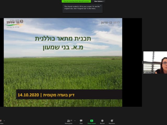Screen dimensions: 167x125
Task: Start recording with the Record button
Action: coord(102,122)
